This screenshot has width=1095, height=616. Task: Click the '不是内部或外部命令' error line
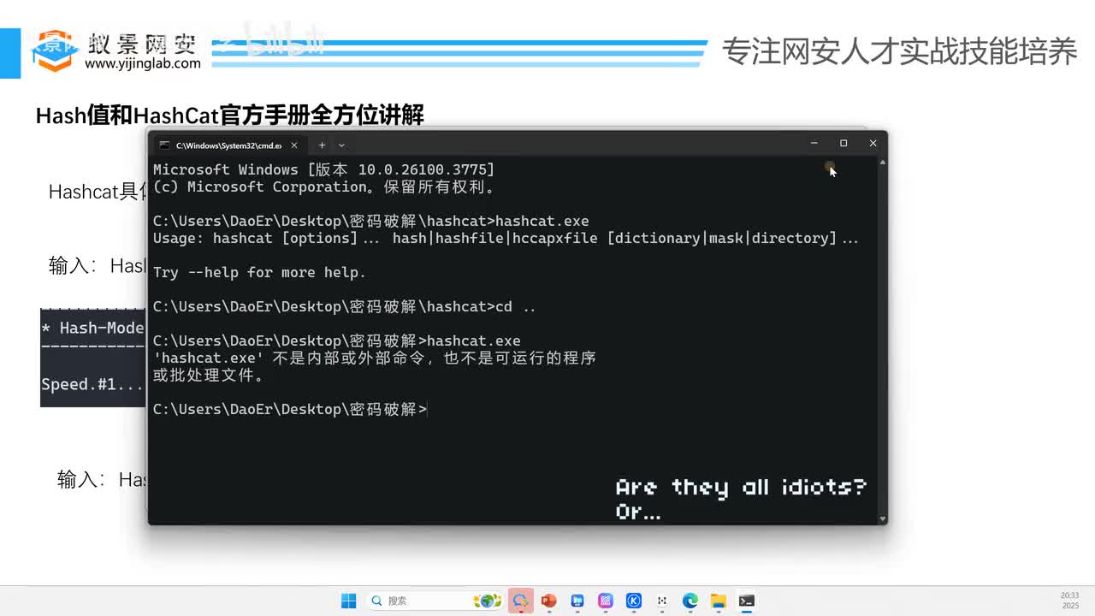point(375,358)
